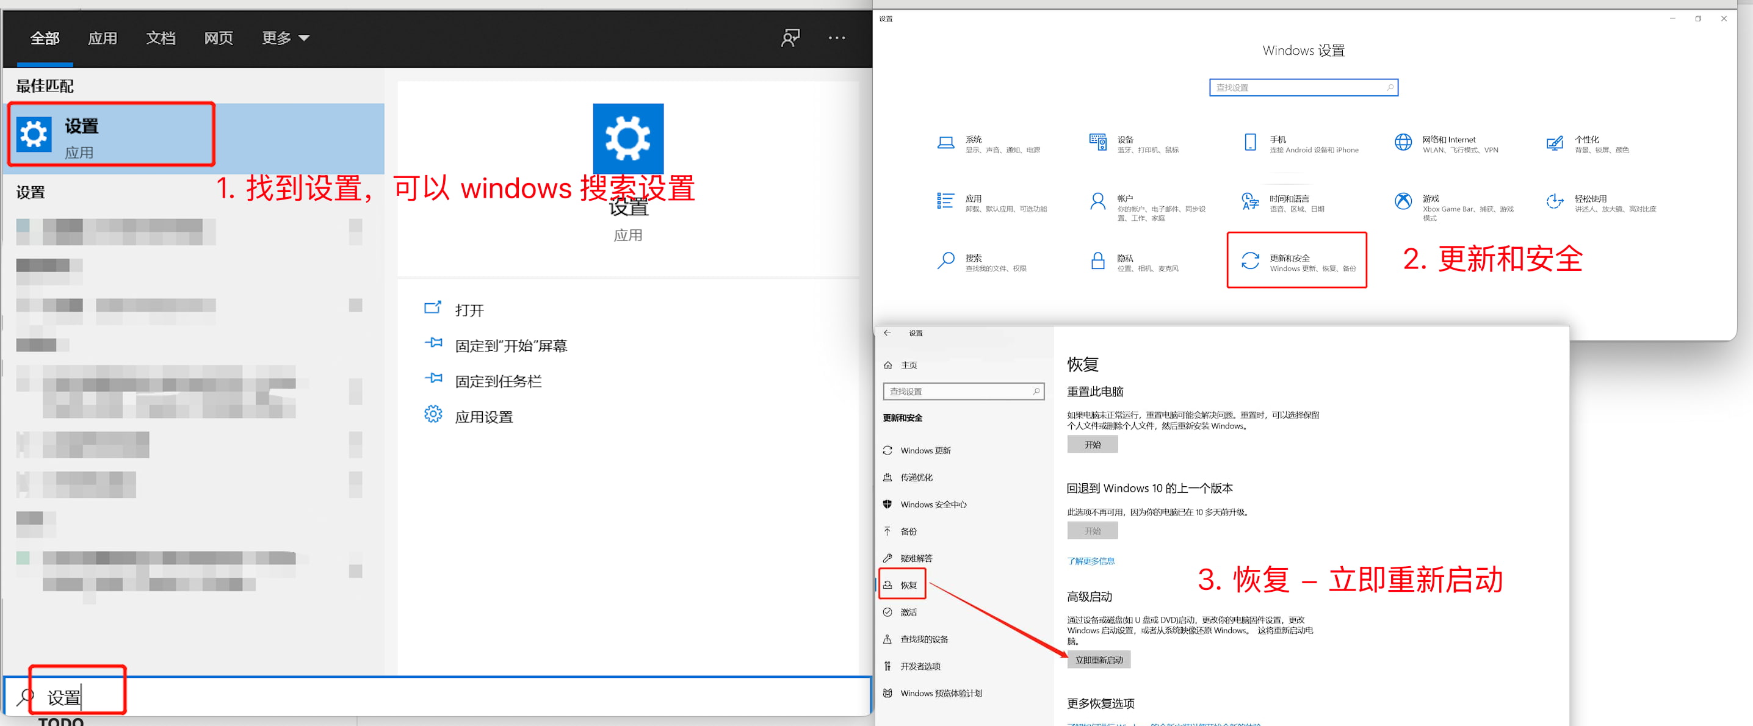Viewport: 1753px width, 726px height.
Task: Open the 了解更多信息 link
Action: [1091, 561]
